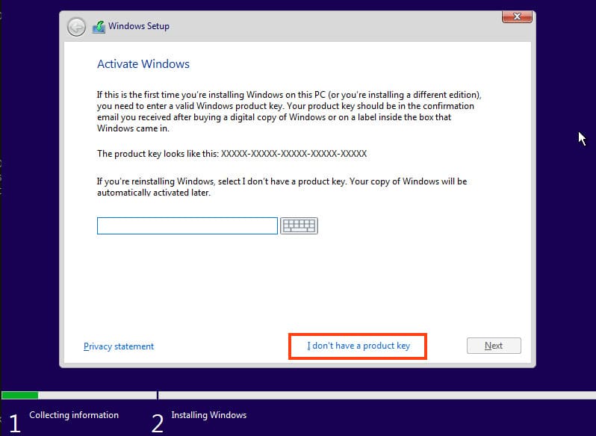
Task: Click the sample key text XXXXX-XXXXX-XXXXX-XXXXX-XXXXX
Action: tap(294, 154)
